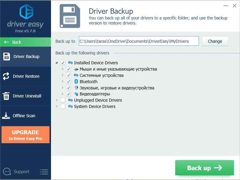Select the Driver Restore menu item

point(26,76)
